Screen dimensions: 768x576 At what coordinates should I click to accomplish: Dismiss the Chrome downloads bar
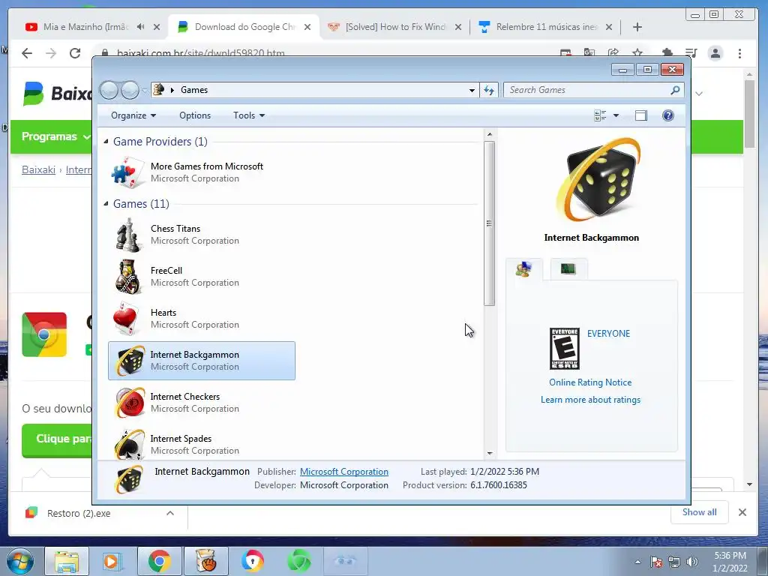click(x=742, y=512)
